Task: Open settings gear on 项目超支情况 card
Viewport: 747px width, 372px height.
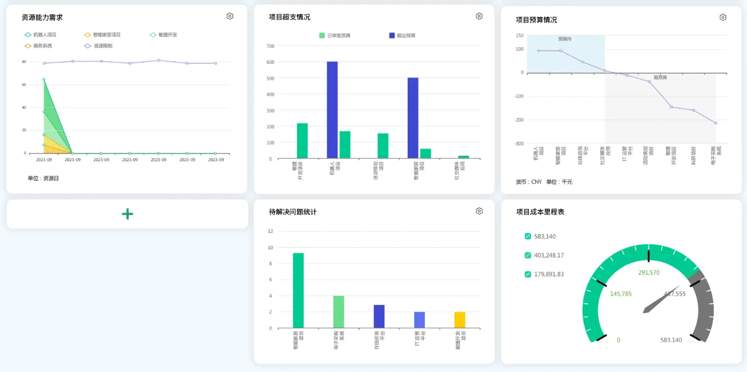Action: [479, 17]
